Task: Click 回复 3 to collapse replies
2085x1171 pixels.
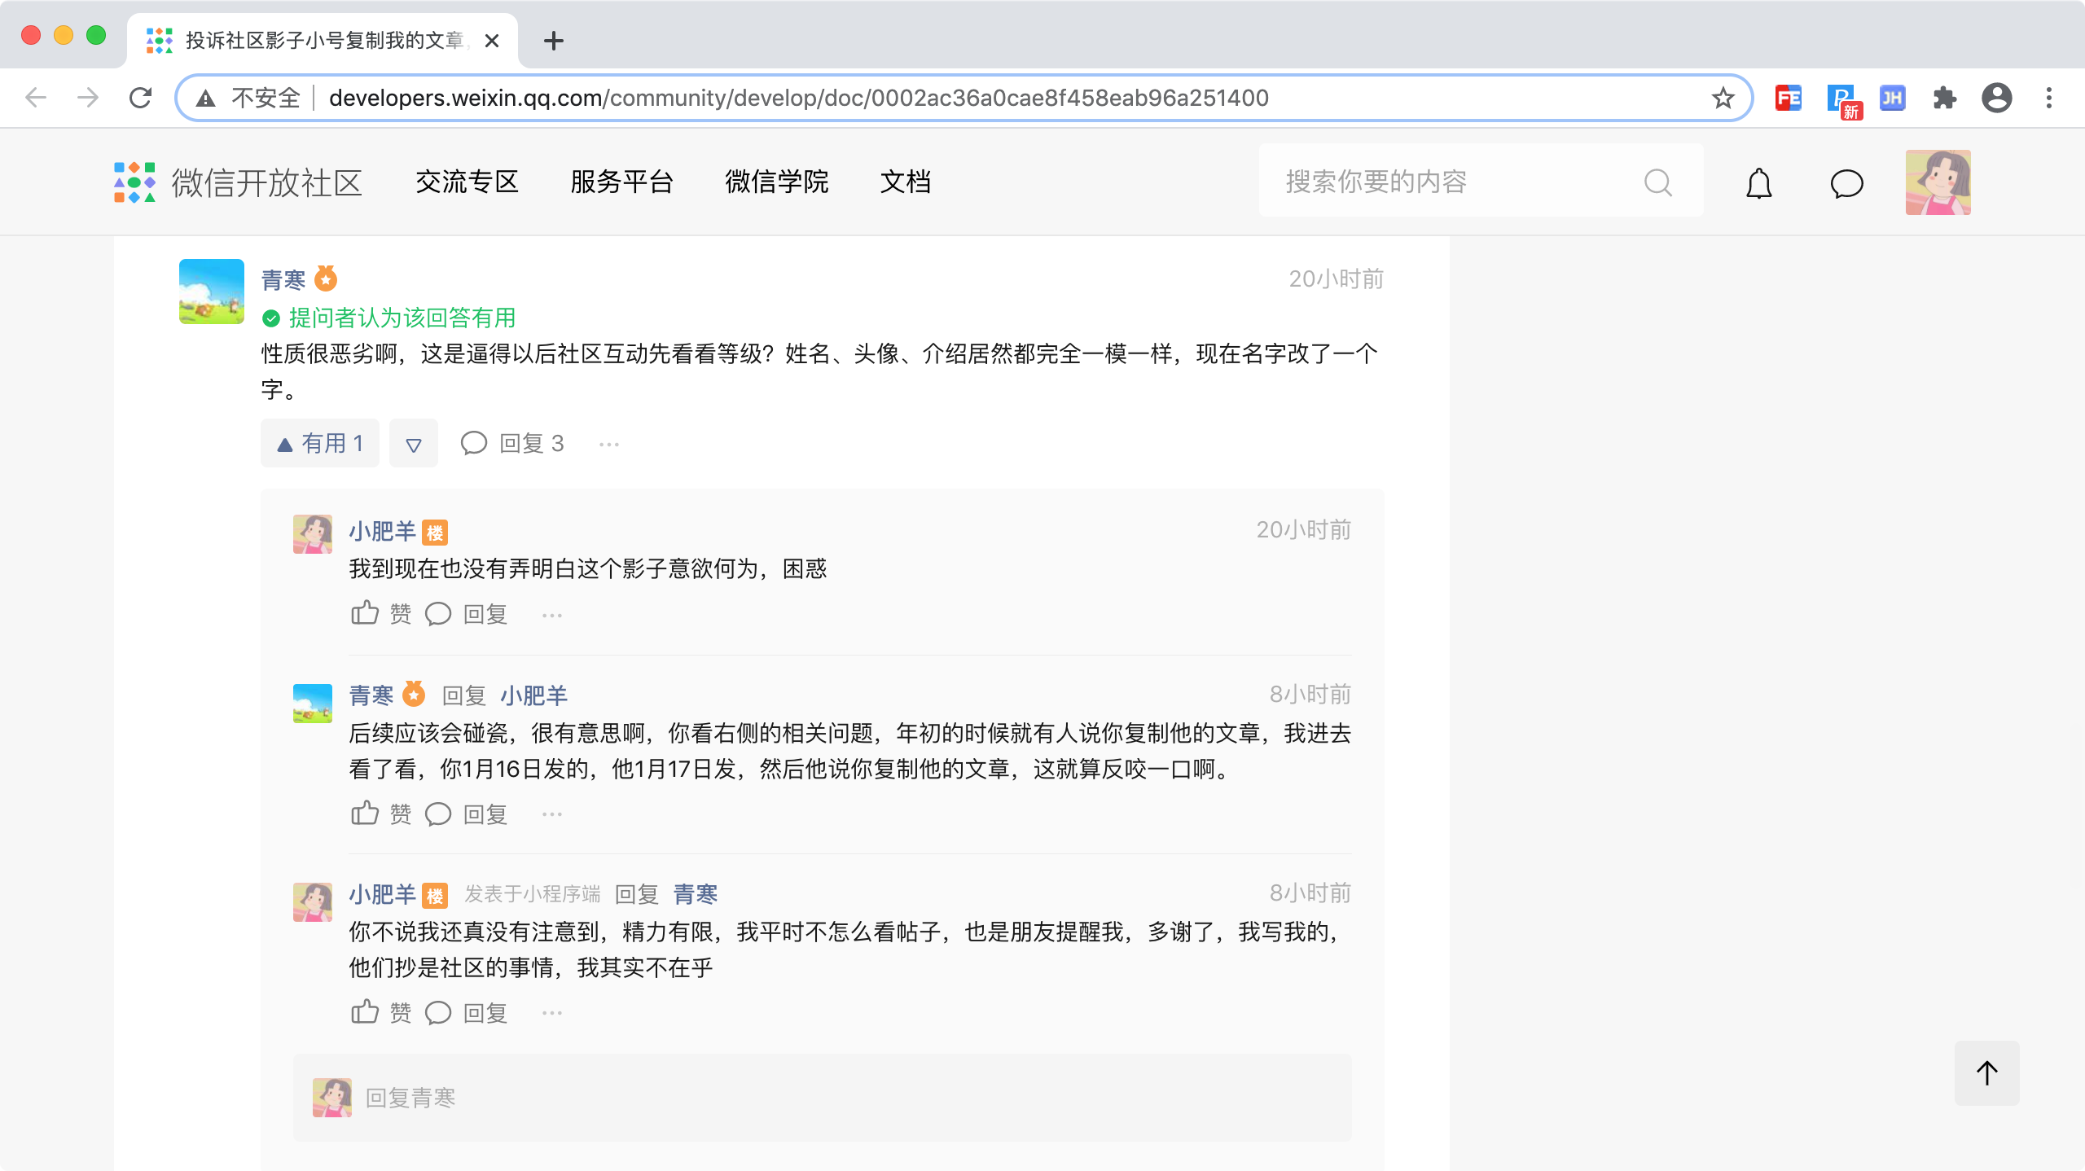Action: click(x=513, y=444)
